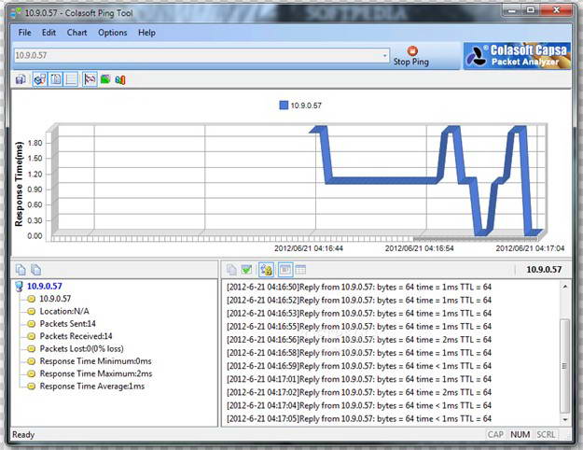Open the File menu
Screen dimensions: 583x450
pos(25,33)
